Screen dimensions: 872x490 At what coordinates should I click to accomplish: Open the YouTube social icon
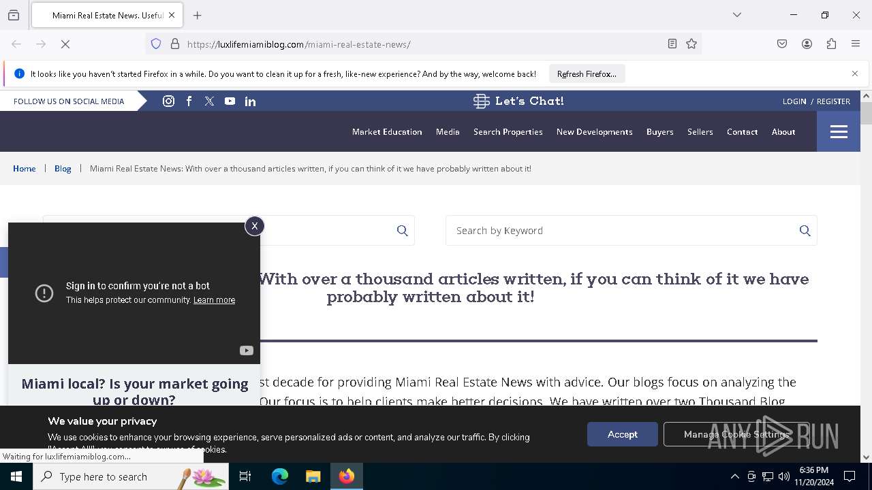click(x=230, y=101)
